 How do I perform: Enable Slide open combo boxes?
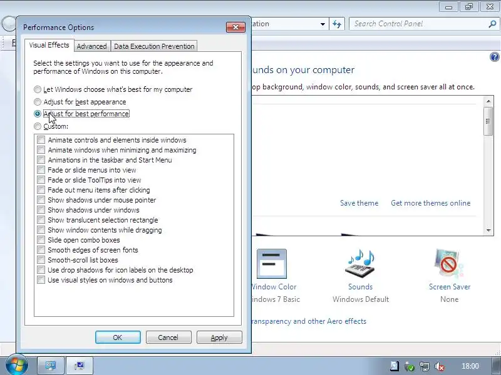[41, 240]
